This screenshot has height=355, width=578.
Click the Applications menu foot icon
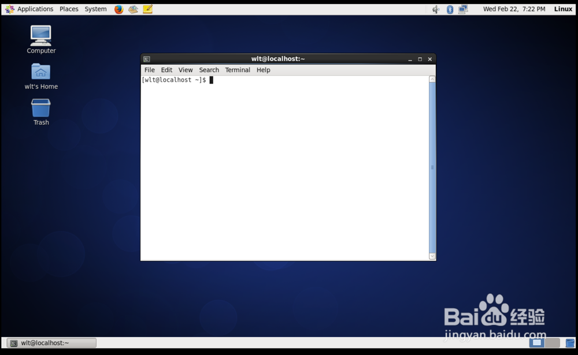pos(10,9)
